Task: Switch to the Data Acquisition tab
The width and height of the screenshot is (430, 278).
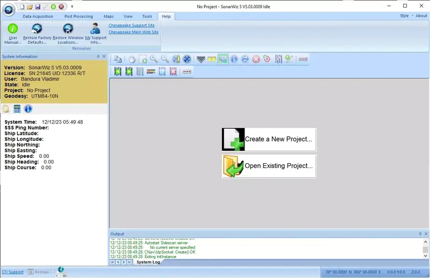Action: point(38,17)
